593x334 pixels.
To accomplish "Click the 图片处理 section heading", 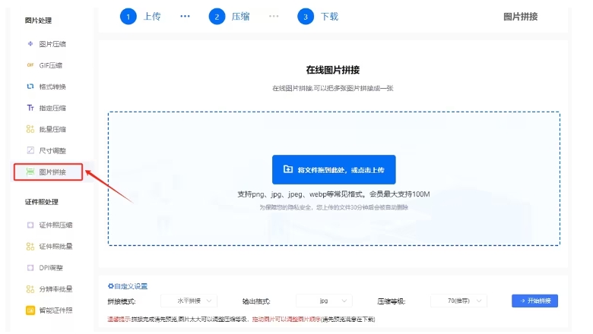I will (38, 20).
